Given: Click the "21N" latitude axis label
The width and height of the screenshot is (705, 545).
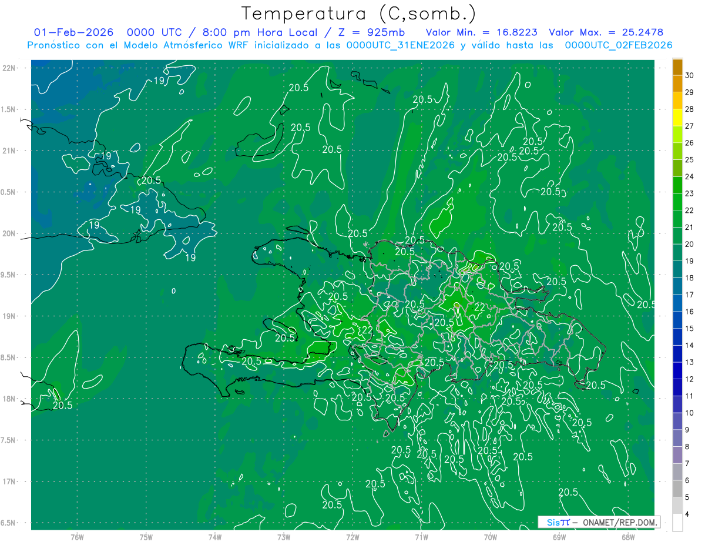Looking at the screenshot, I should point(10,151).
